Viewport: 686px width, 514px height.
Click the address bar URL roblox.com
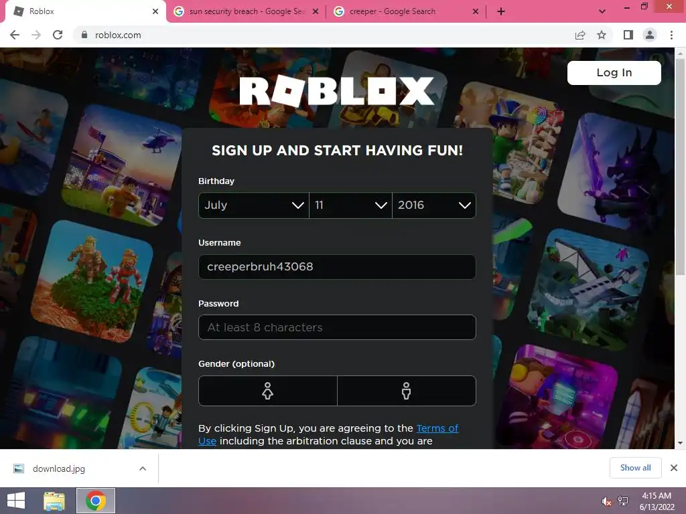(118, 35)
